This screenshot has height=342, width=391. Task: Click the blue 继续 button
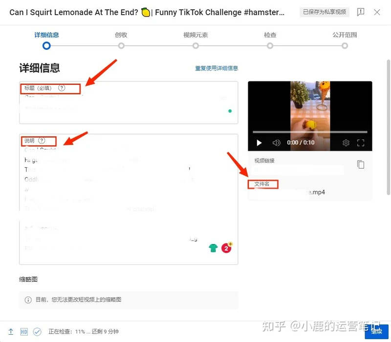[x=376, y=332]
